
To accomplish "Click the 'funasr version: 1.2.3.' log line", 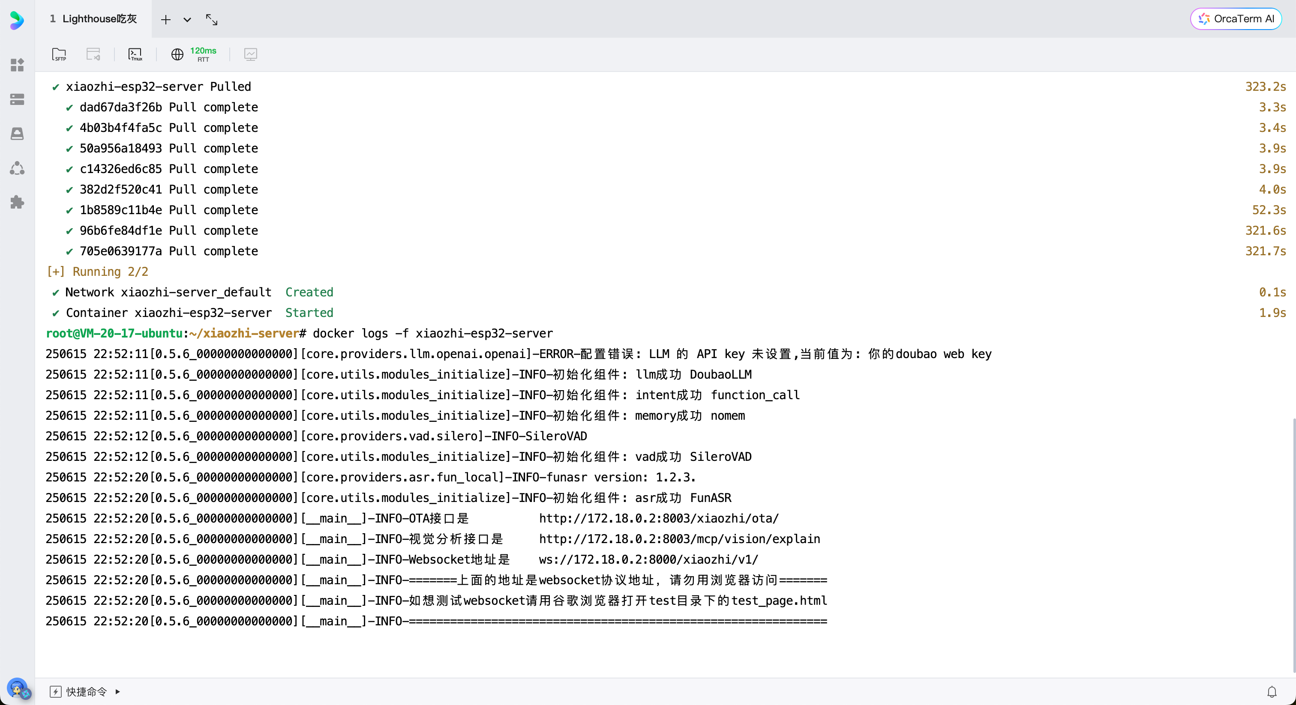I will pos(371,477).
